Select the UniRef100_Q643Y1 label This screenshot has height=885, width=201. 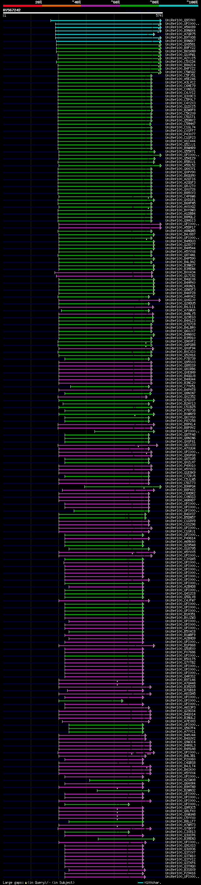[180, 169]
